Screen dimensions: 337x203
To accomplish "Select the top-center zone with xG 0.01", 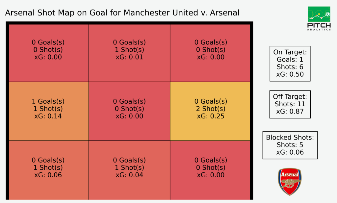I will click(x=129, y=53).
